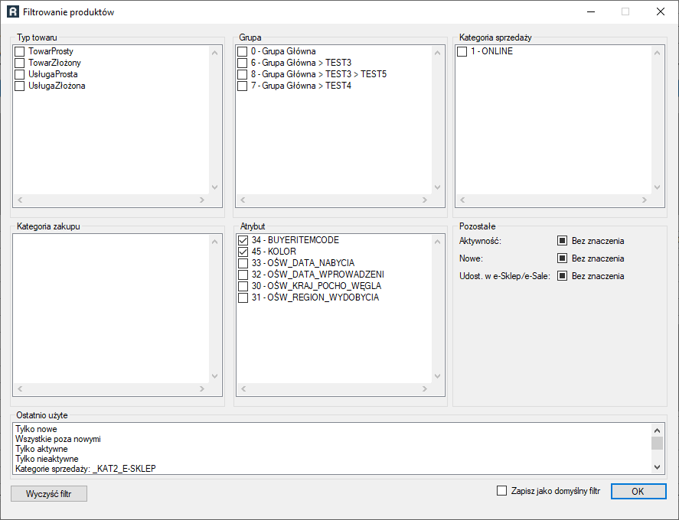Click the Wyczyść filtr button
Image resolution: width=679 pixels, height=520 pixels.
[x=49, y=493]
